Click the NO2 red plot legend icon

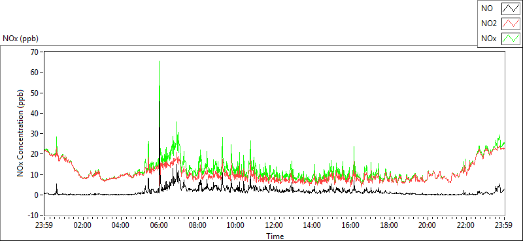(x=511, y=24)
